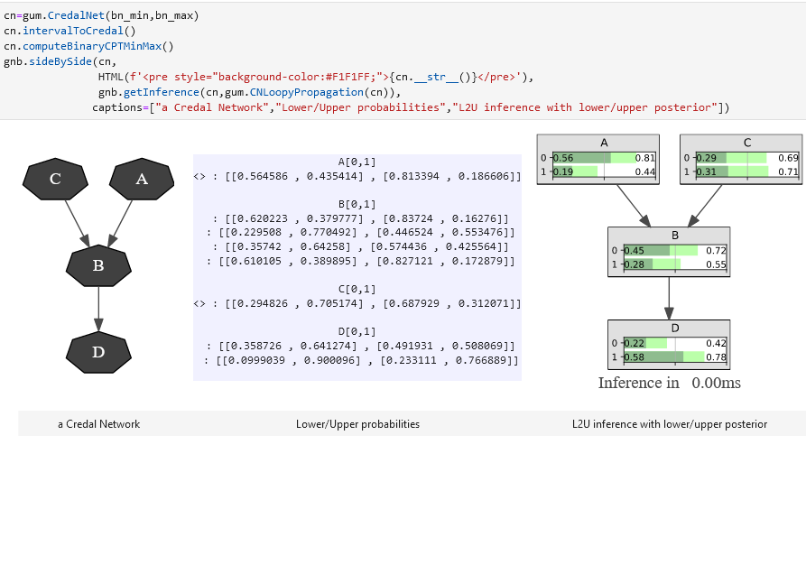Click the 'Lower/Upper probabilities' caption

357,423
